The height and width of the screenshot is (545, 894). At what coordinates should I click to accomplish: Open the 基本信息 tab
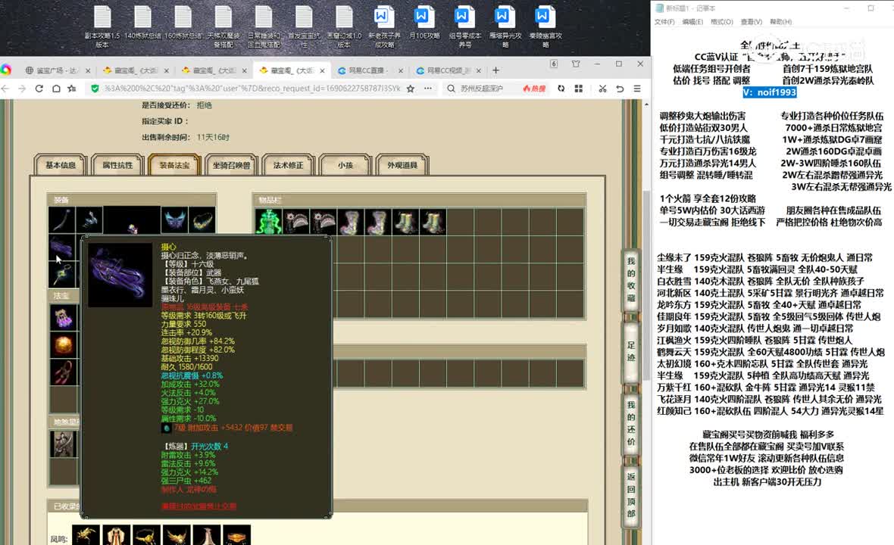61,165
